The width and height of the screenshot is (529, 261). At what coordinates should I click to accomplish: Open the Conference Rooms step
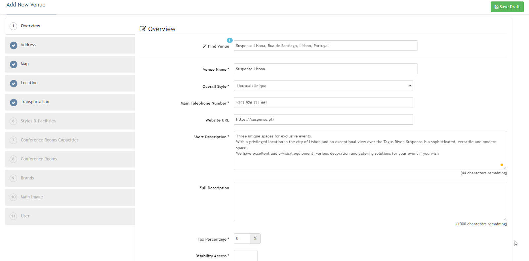coord(70,159)
